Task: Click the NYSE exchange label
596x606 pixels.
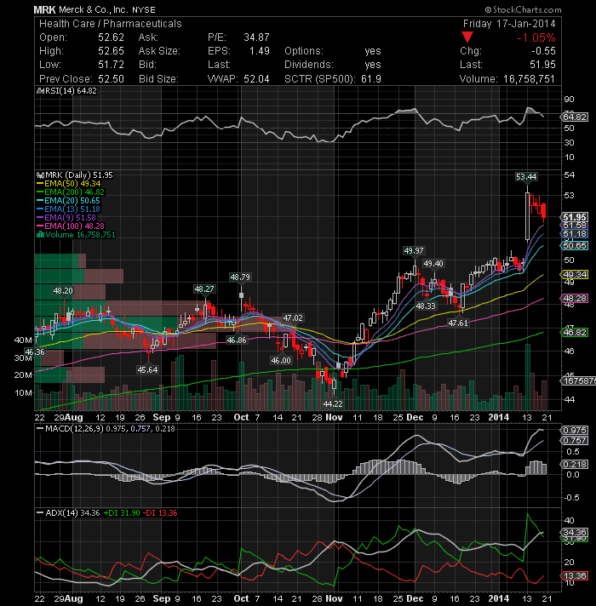Action: tap(144, 10)
